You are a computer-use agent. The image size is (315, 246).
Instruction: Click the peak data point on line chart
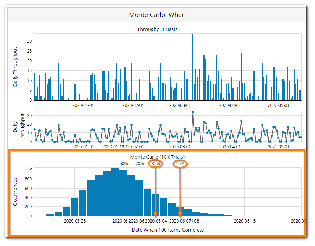tap(193, 112)
